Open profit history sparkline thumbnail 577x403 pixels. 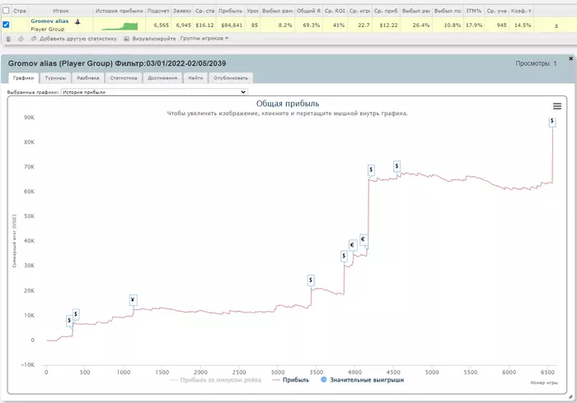(120, 25)
